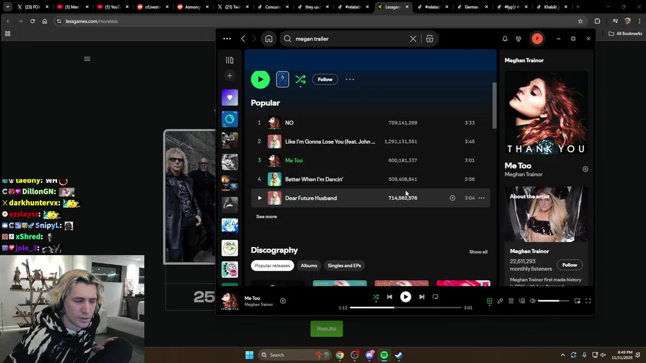The width and height of the screenshot is (646, 363).
Task: Open the Windows Start menu
Action: pyautogui.click(x=249, y=355)
